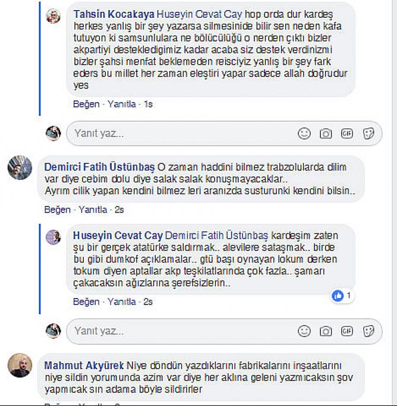Add a GIF in first reply box
The height and width of the screenshot is (406, 397).
click(346, 134)
